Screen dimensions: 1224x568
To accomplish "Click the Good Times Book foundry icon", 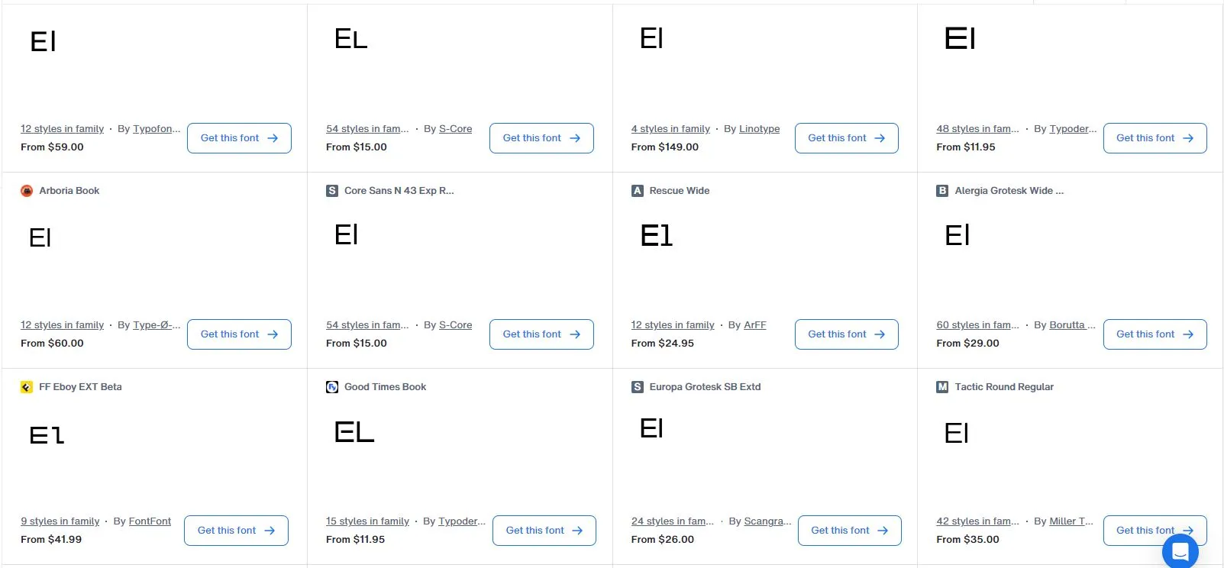I will click(332, 387).
